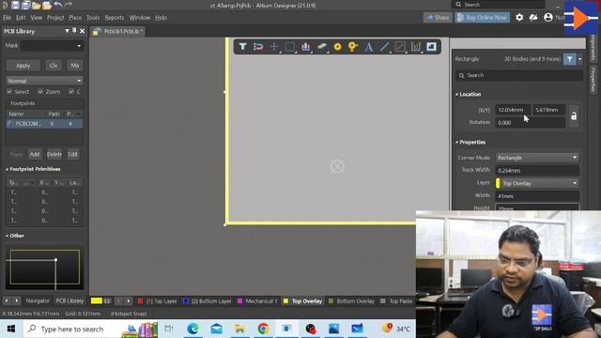Open the dimension measurement tool
The image size is (601, 338).
click(x=416, y=47)
